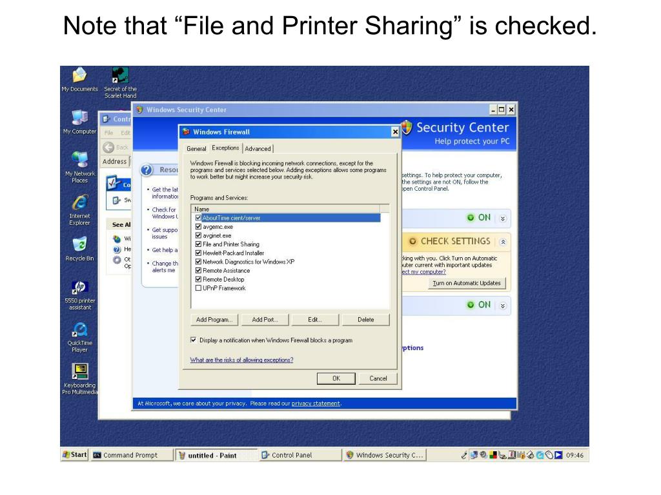Click the Edit button
The width and height of the screenshot is (661, 495).
(315, 320)
